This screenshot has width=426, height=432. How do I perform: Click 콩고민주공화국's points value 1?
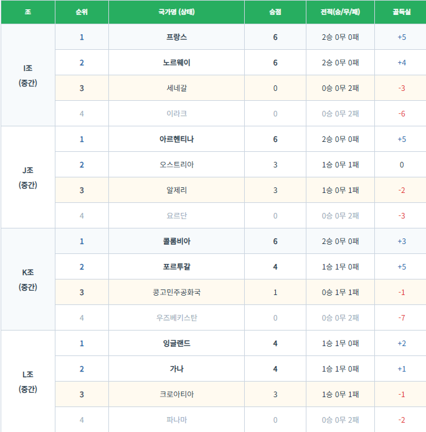tap(275, 293)
